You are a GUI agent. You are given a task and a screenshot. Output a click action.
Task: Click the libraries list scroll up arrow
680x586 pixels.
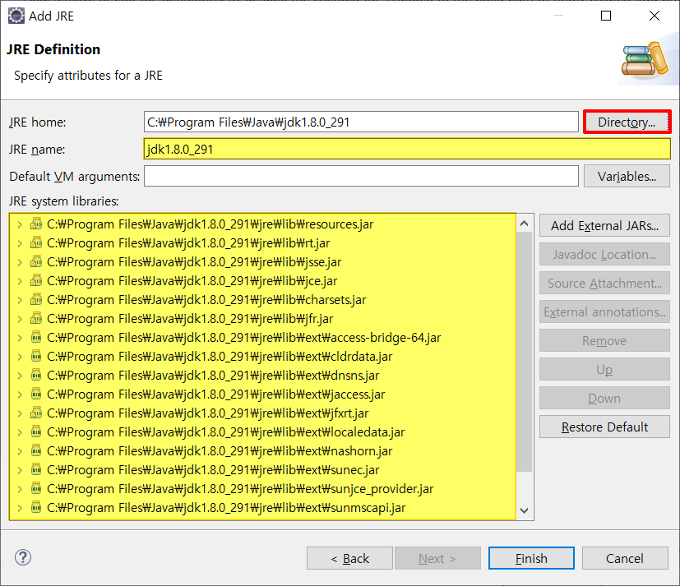[x=524, y=224]
